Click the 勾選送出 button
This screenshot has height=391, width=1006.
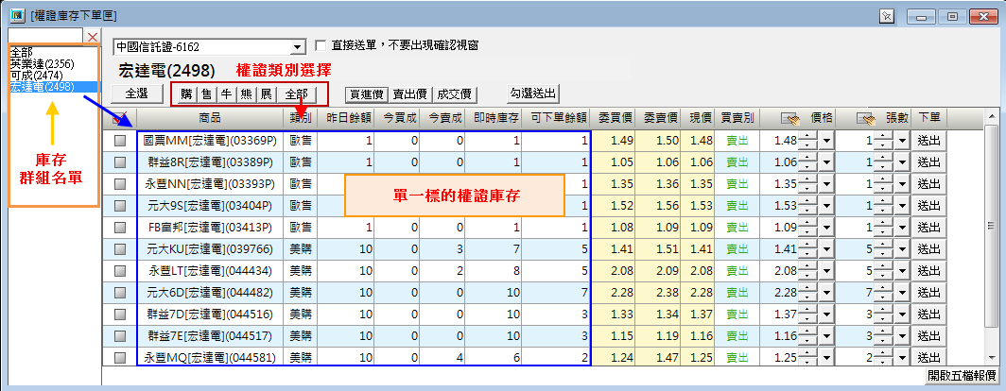(533, 93)
